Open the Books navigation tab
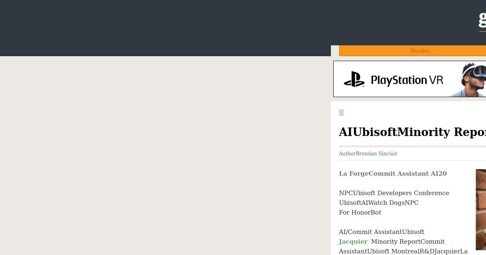 [x=419, y=51]
